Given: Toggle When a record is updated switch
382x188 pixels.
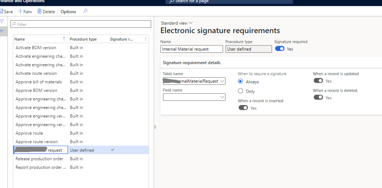Looking at the screenshot, I should coord(318,81).
